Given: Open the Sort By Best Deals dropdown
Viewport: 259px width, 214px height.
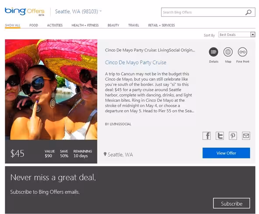Looking at the screenshot, I should click(237, 35).
